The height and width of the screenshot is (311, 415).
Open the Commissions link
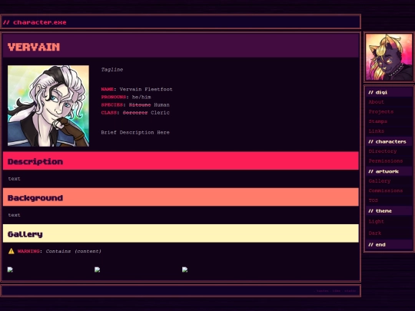tap(386, 190)
